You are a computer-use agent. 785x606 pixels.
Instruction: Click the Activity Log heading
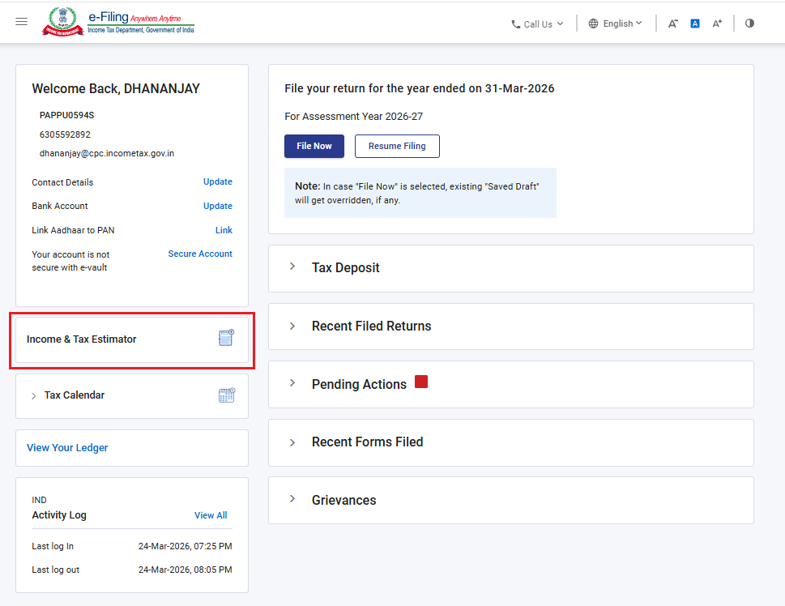point(59,514)
